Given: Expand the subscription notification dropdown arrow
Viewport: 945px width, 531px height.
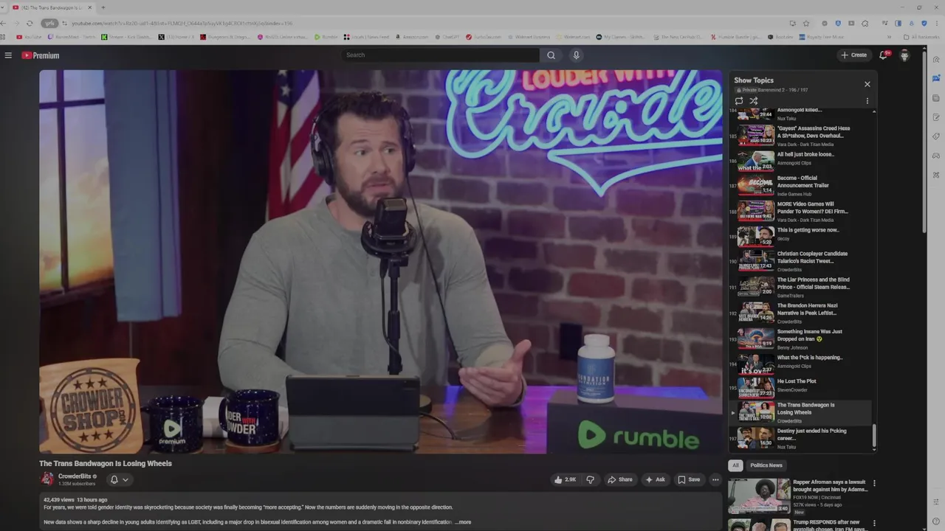Looking at the screenshot, I should (x=126, y=479).
